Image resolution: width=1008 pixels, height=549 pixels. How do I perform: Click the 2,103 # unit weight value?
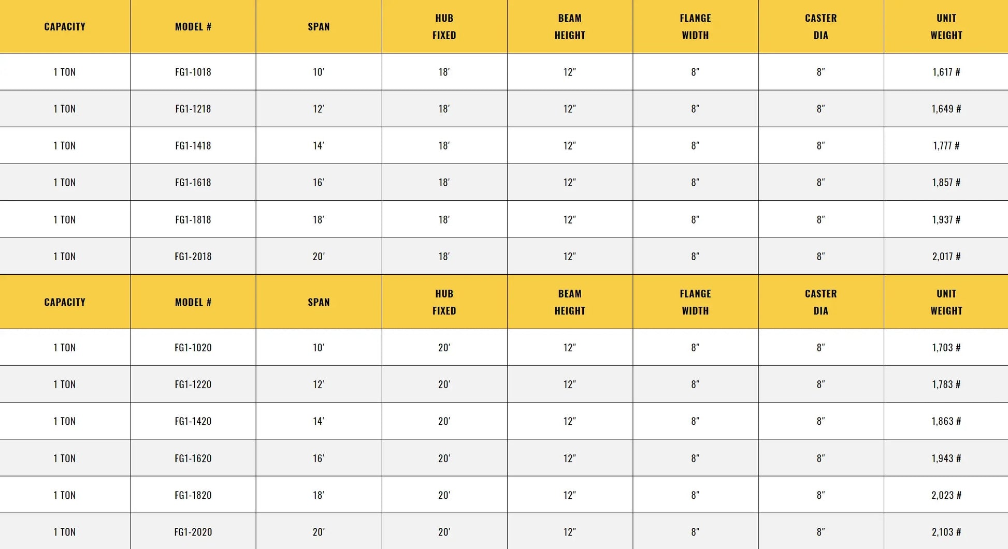[946, 532]
